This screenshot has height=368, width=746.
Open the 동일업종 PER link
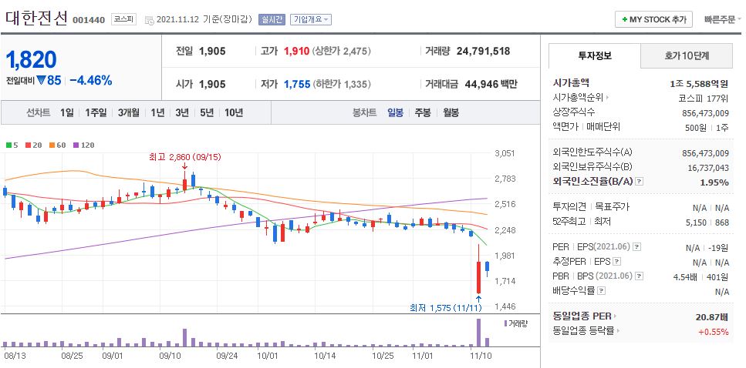coord(585,316)
